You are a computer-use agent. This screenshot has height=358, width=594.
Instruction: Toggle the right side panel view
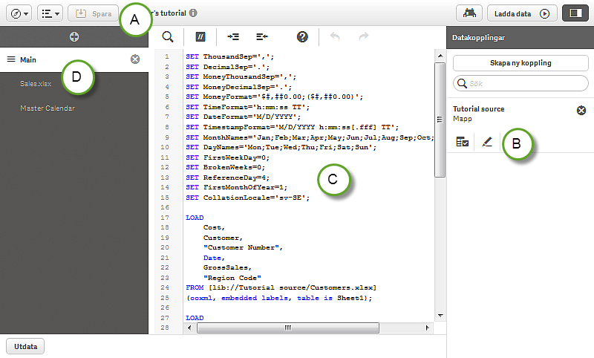pos(575,13)
